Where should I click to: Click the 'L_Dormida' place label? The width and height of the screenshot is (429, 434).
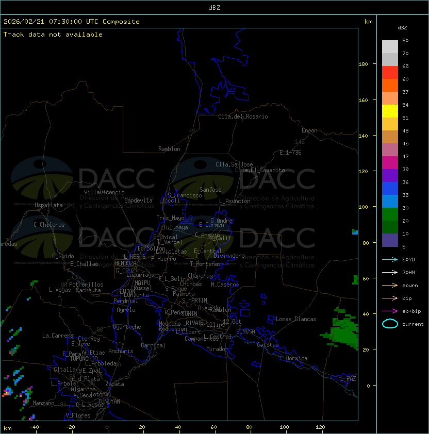[x=293, y=358]
